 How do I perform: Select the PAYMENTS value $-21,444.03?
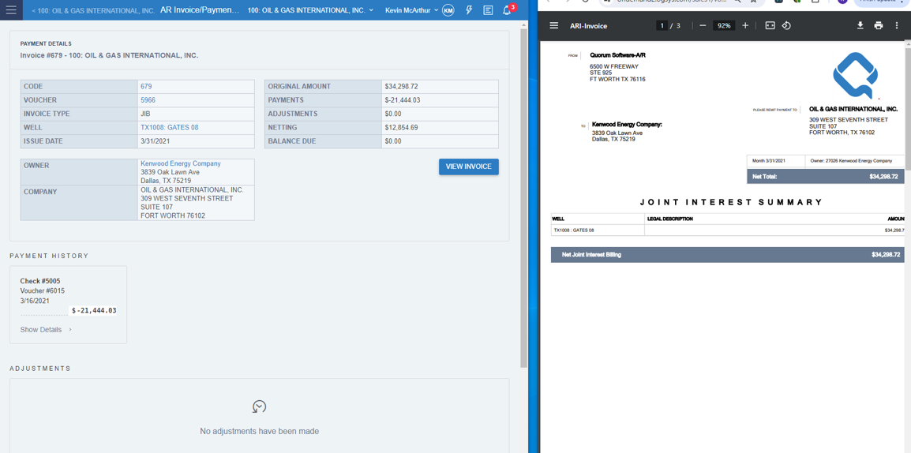tap(403, 100)
